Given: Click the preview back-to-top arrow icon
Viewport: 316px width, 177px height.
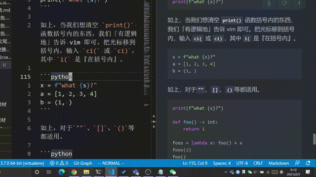Looking at the screenshot, I should click(299, 3).
